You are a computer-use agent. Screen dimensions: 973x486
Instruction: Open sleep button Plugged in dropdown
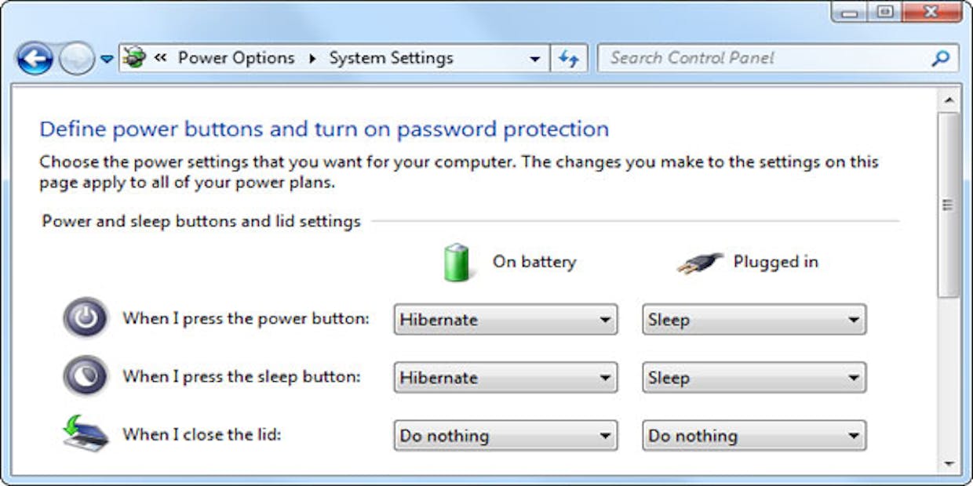click(x=754, y=378)
